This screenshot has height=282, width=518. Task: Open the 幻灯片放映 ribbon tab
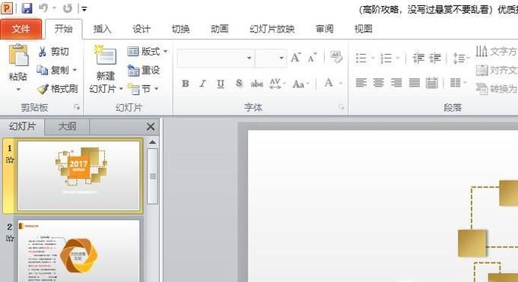coord(272,29)
